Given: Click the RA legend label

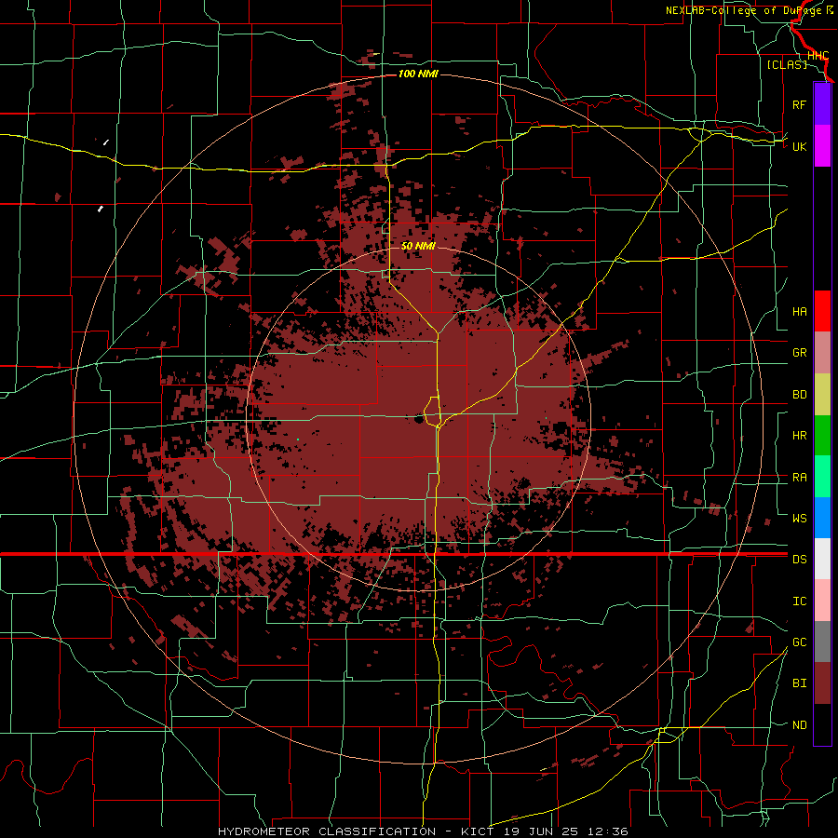Looking at the screenshot, I should point(799,478).
